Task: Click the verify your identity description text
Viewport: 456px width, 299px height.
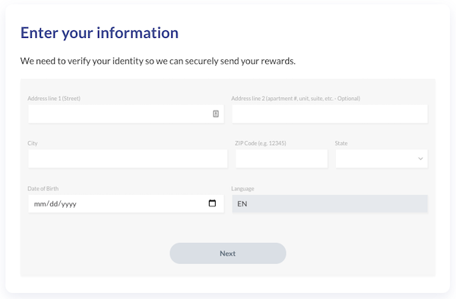Action: [x=158, y=61]
